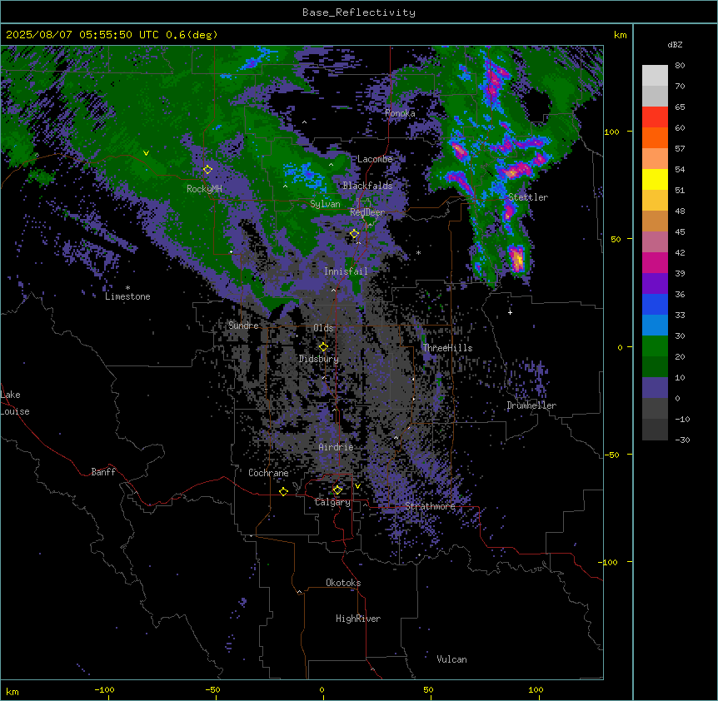
Task: Click the Drumheller city label
Action: pos(531,405)
